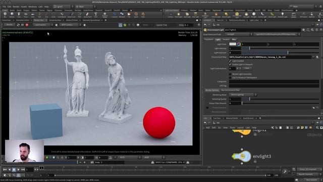Toggle the Portal Geometry checkbox
This screenshot has height=182, width=323.
(207, 108)
